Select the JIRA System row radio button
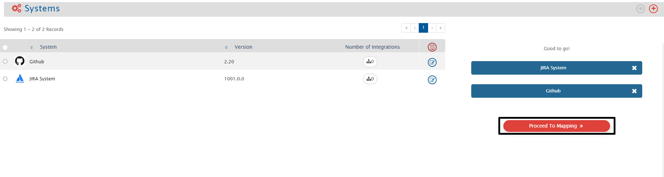Image resolution: width=664 pixels, height=177 pixels. (5, 79)
